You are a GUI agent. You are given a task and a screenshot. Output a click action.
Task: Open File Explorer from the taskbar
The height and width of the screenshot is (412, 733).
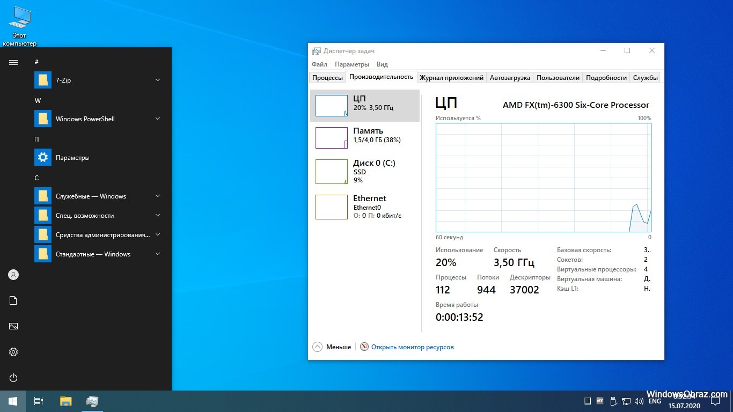tap(65, 401)
